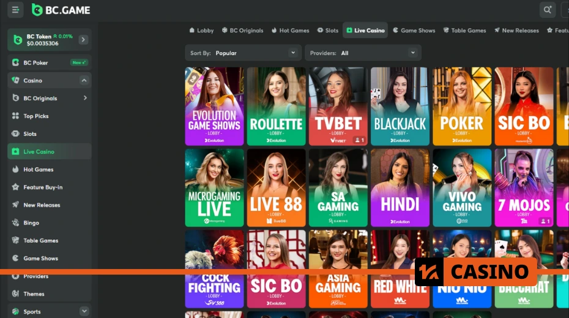Expand the Sports section chevron
Screen dimensions: 569x318
84,311
